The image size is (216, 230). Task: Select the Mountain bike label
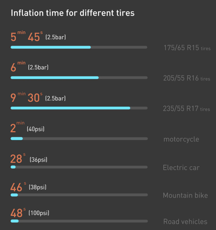tap(185, 195)
